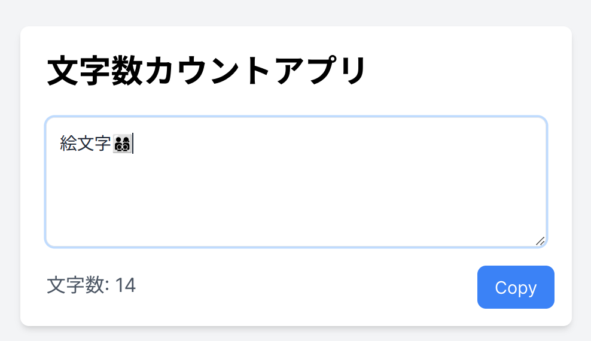Click the 文字数カウントアプリ heading
591x341 pixels.
(x=206, y=71)
